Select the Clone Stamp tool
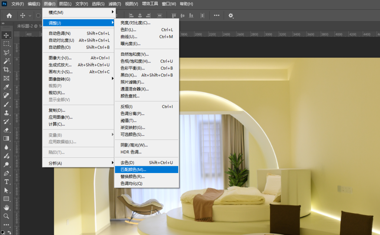Screen dimensions: 380x235 tap(6, 113)
